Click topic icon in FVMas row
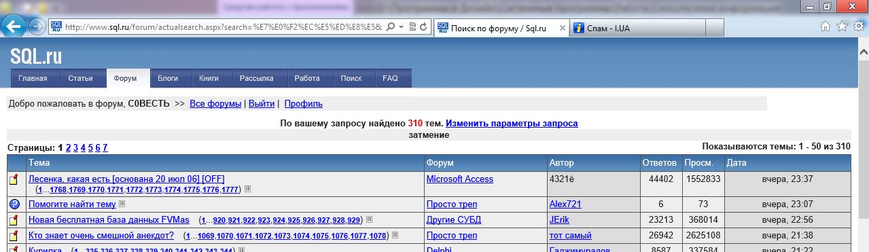 14,220
